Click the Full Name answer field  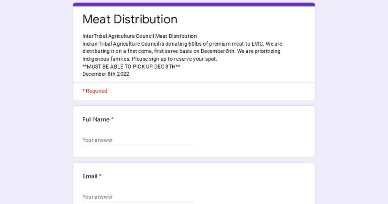click(x=138, y=140)
